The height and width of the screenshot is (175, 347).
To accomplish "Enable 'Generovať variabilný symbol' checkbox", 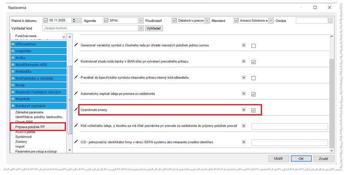I will coord(253,46).
